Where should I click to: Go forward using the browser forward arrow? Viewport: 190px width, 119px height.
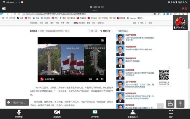(11, 14)
